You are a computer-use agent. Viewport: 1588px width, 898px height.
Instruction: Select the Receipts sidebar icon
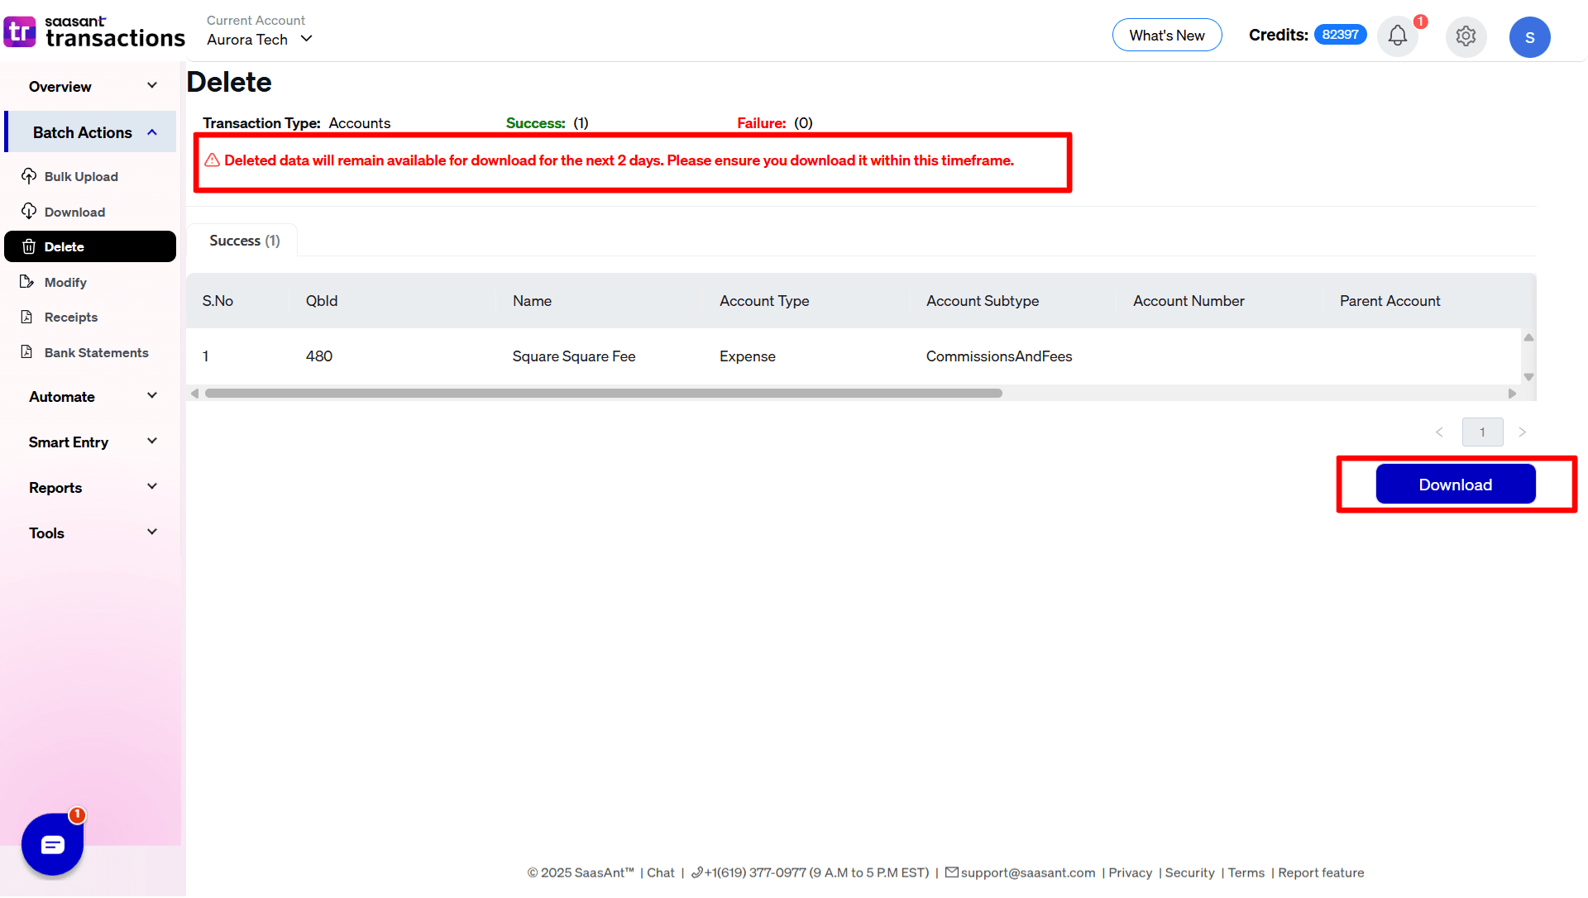tap(29, 317)
